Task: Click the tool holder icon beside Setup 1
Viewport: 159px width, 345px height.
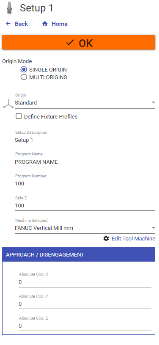Action: (9, 8)
